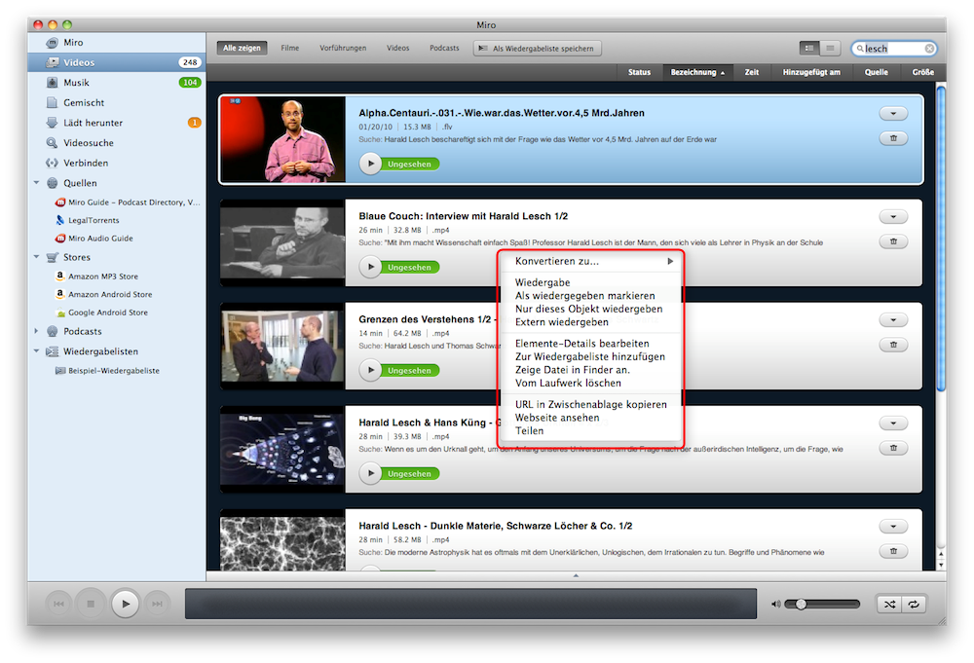Clear the search field with the x icon
This screenshot has width=974, height=663.
(929, 49)
